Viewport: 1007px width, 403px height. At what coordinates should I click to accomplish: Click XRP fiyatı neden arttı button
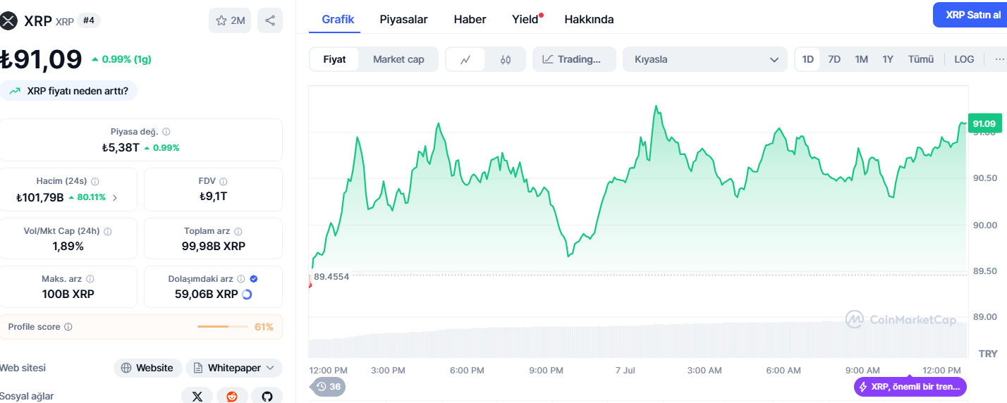pyautogui.click(x=68, y=91)
